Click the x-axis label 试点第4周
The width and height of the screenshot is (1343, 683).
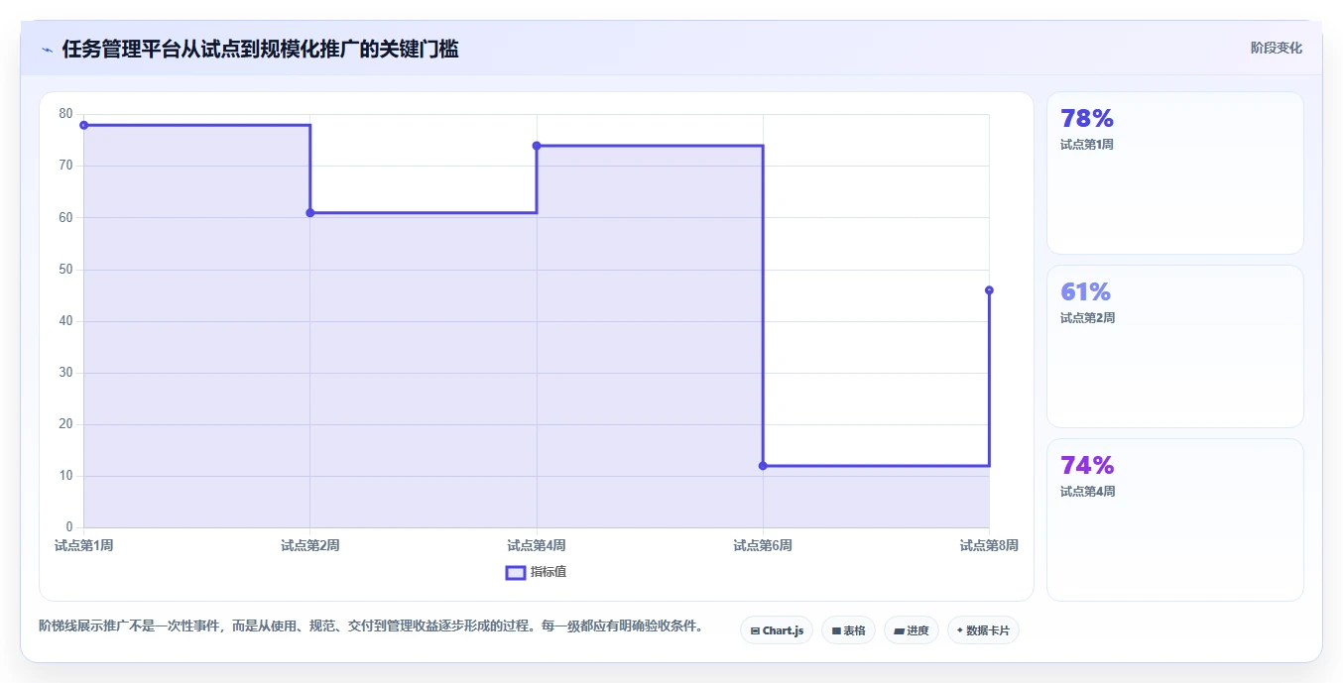pyautogui.click(x=537, y=545)
